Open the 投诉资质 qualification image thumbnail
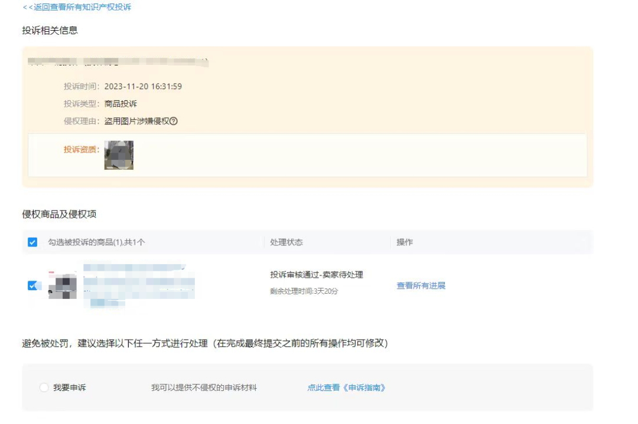 click(x=121, y=155)
